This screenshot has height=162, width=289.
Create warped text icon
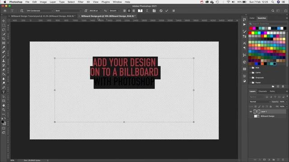[147, 11]
